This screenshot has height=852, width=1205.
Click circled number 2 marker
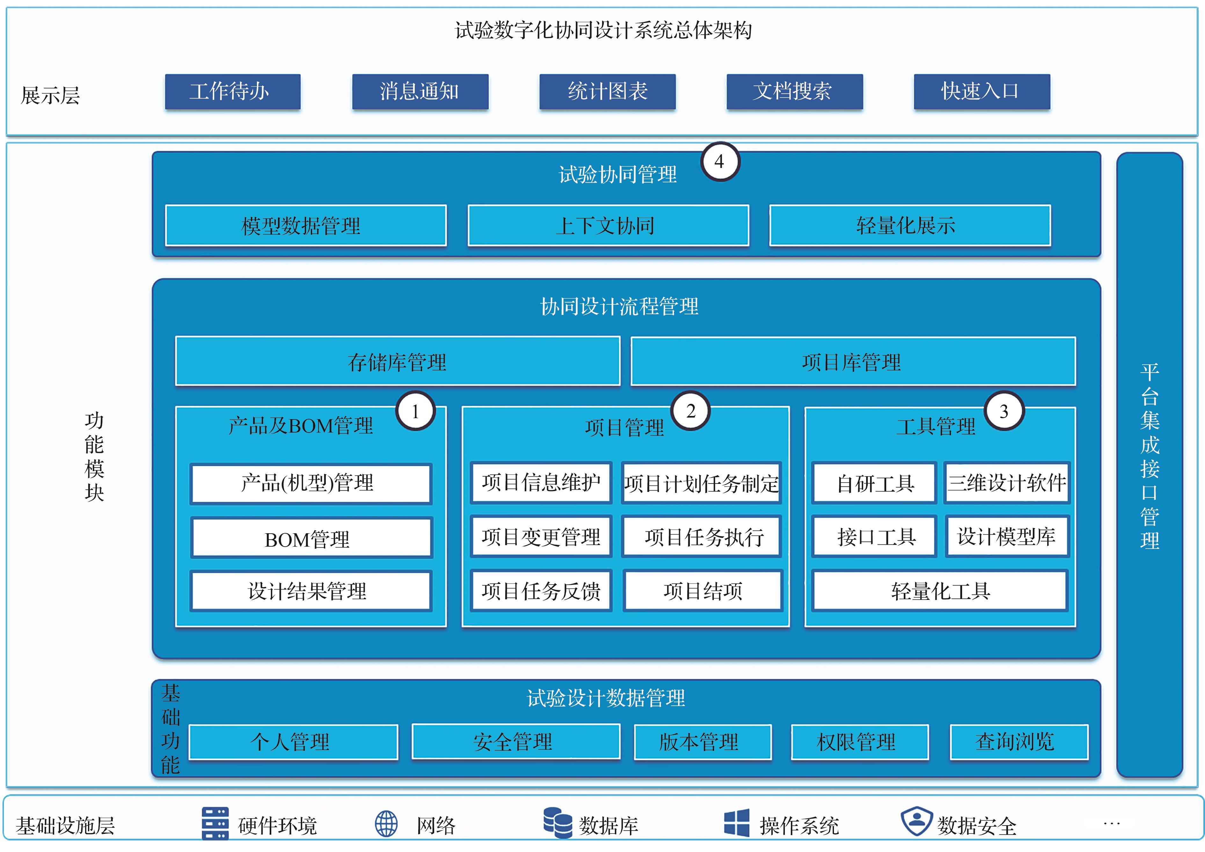691,411
